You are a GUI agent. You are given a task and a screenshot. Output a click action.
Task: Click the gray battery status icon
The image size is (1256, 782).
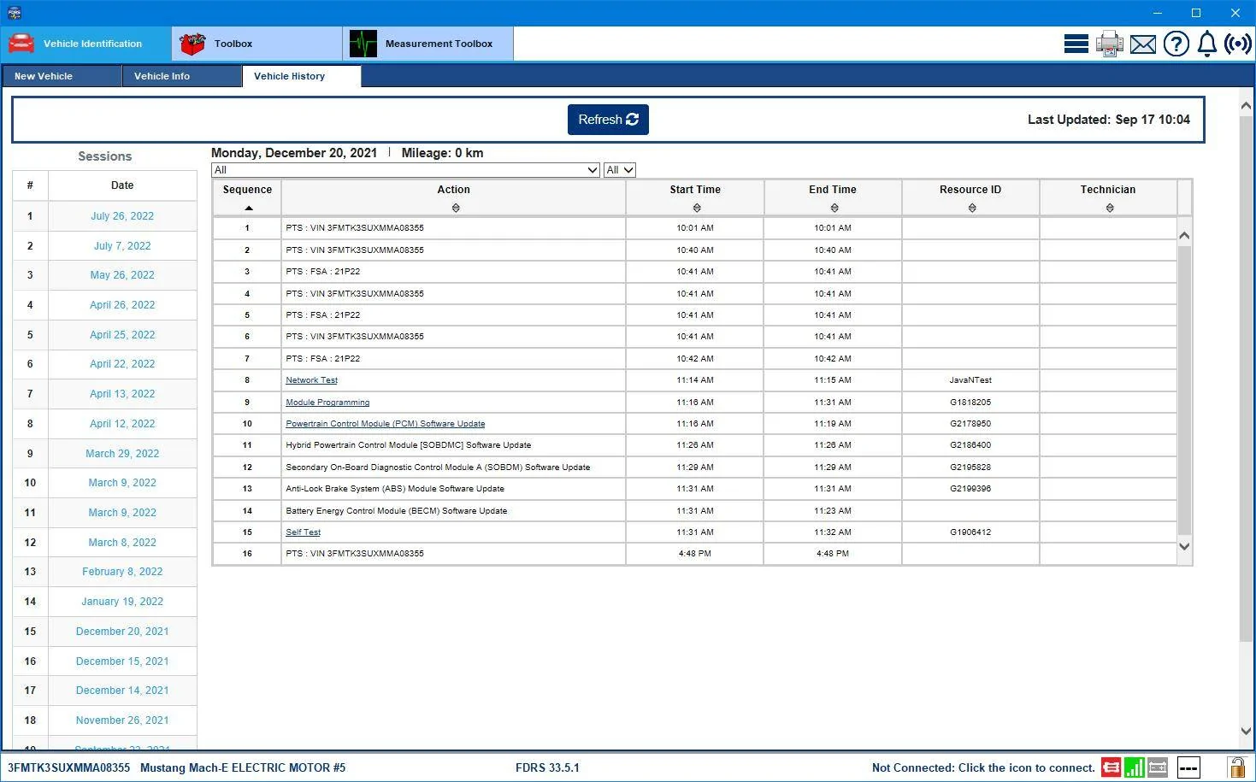(1158, 767)
